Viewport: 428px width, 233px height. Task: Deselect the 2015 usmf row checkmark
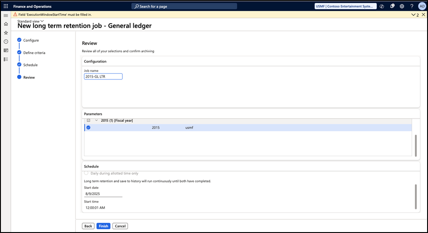pyautogui.click(x=88, y=128)
